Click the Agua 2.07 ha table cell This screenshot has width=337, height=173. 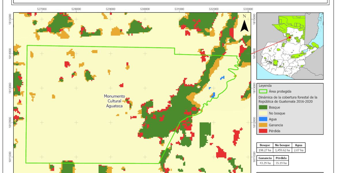[299, 150]
